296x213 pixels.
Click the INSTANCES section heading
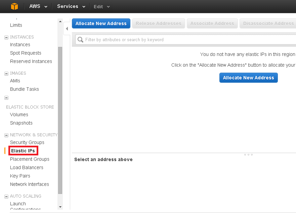(22, 37)
